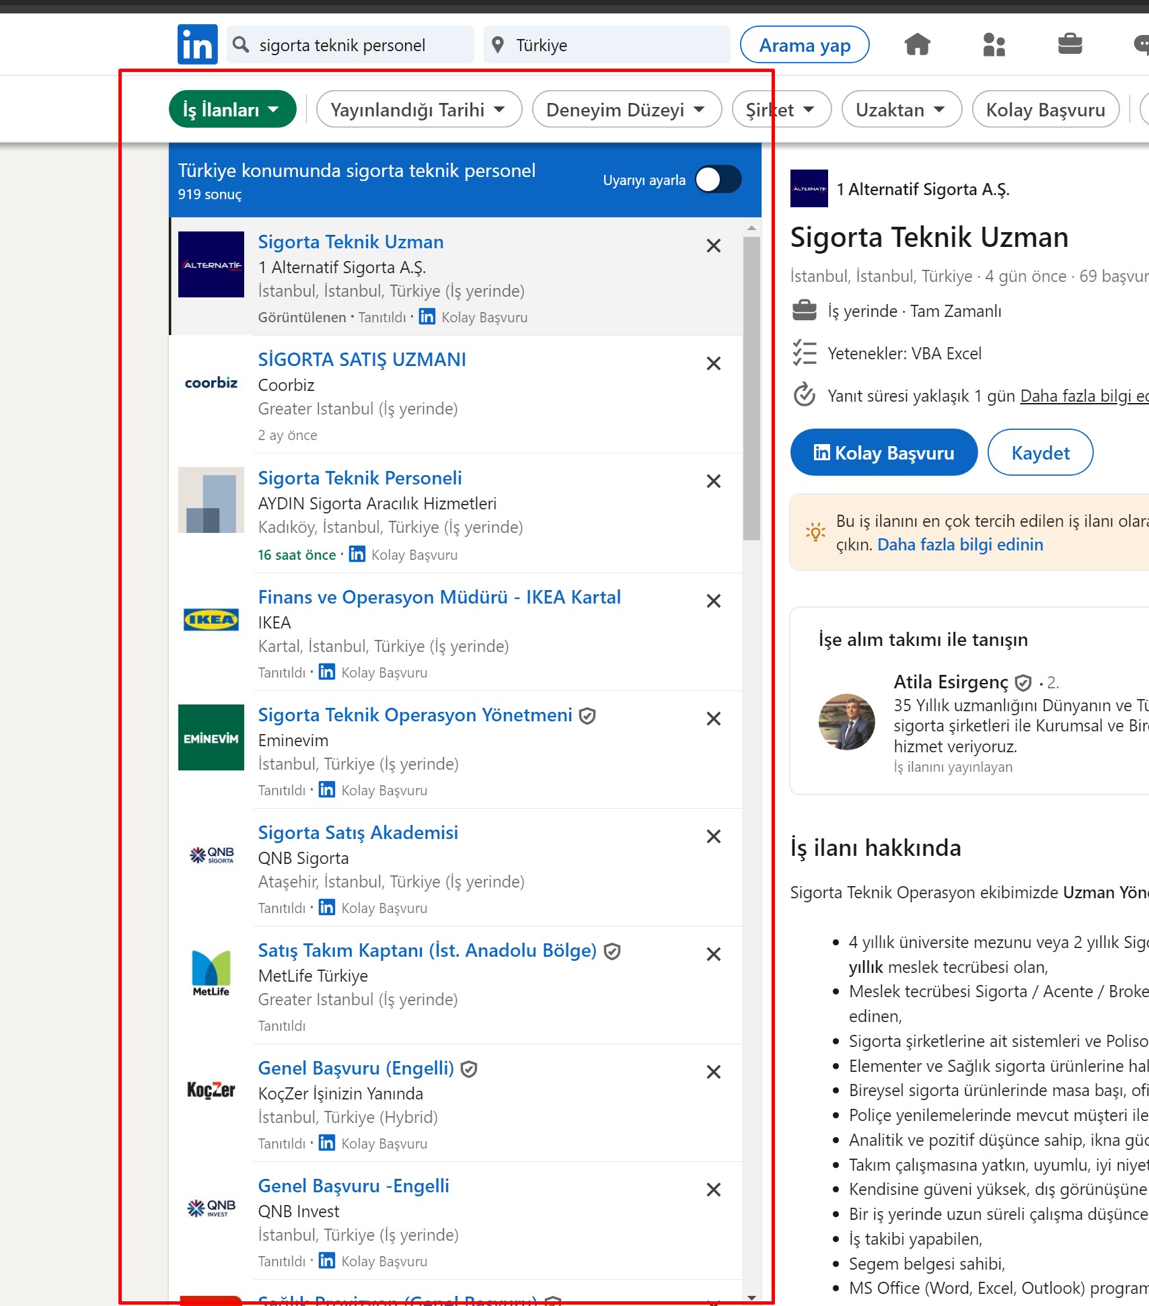This screenshot has height=1306, width=1149.
Task: Dismiss Sigorta Teknik Personeli listing
Action: pyautogui.click(x=714, y=481)
